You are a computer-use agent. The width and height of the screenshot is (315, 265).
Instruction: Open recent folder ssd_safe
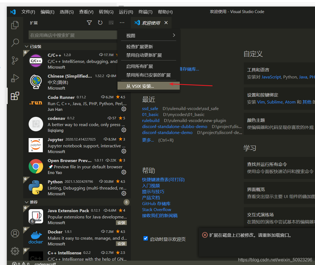(x=150, y=108)
